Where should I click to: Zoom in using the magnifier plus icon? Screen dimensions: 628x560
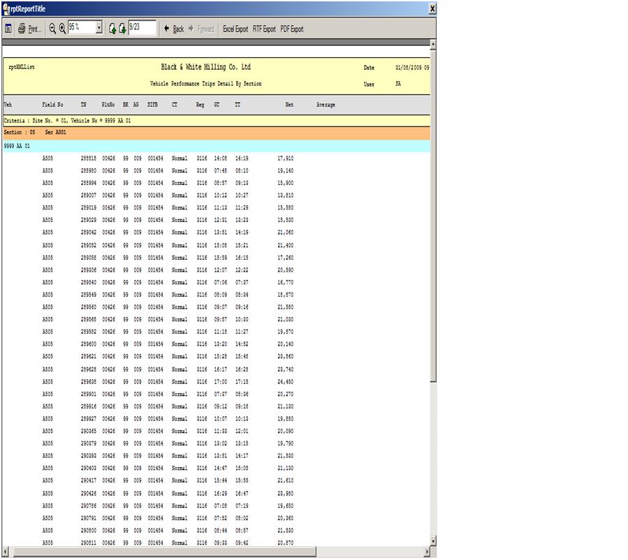pos(62,29)
